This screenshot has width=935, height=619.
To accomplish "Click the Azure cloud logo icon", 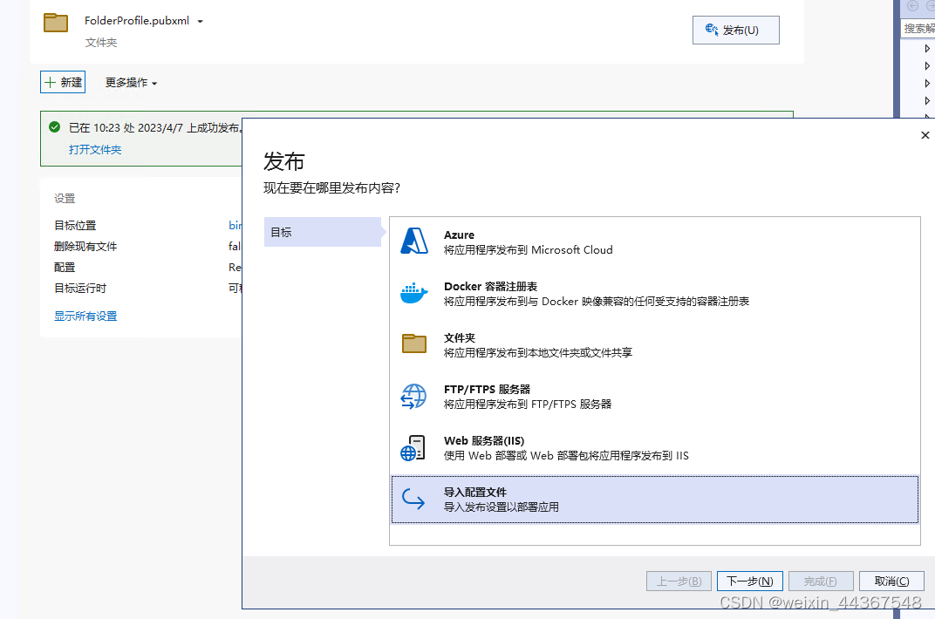I will 413,241.
